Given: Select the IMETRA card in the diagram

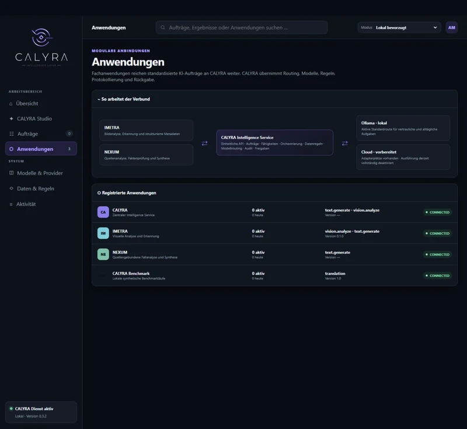Looking at the screenshot, I should (x=147, y=130).
